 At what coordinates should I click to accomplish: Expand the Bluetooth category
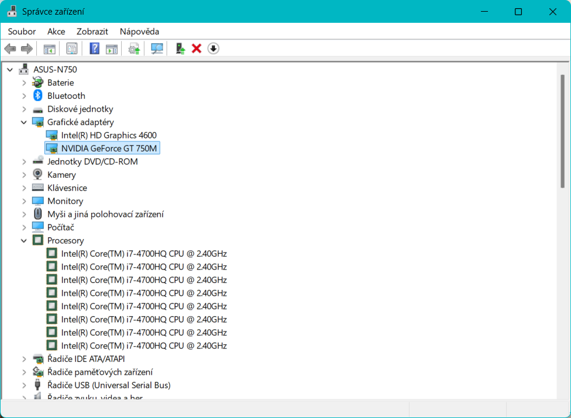pyautogui.click(x=24, y=96)
